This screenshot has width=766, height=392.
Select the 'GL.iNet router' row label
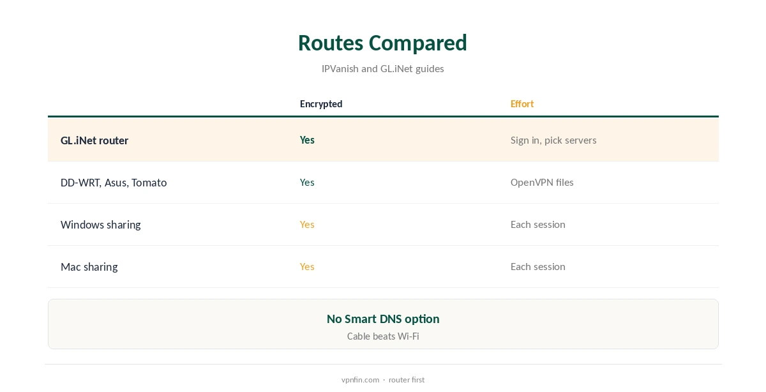point(94,140)
